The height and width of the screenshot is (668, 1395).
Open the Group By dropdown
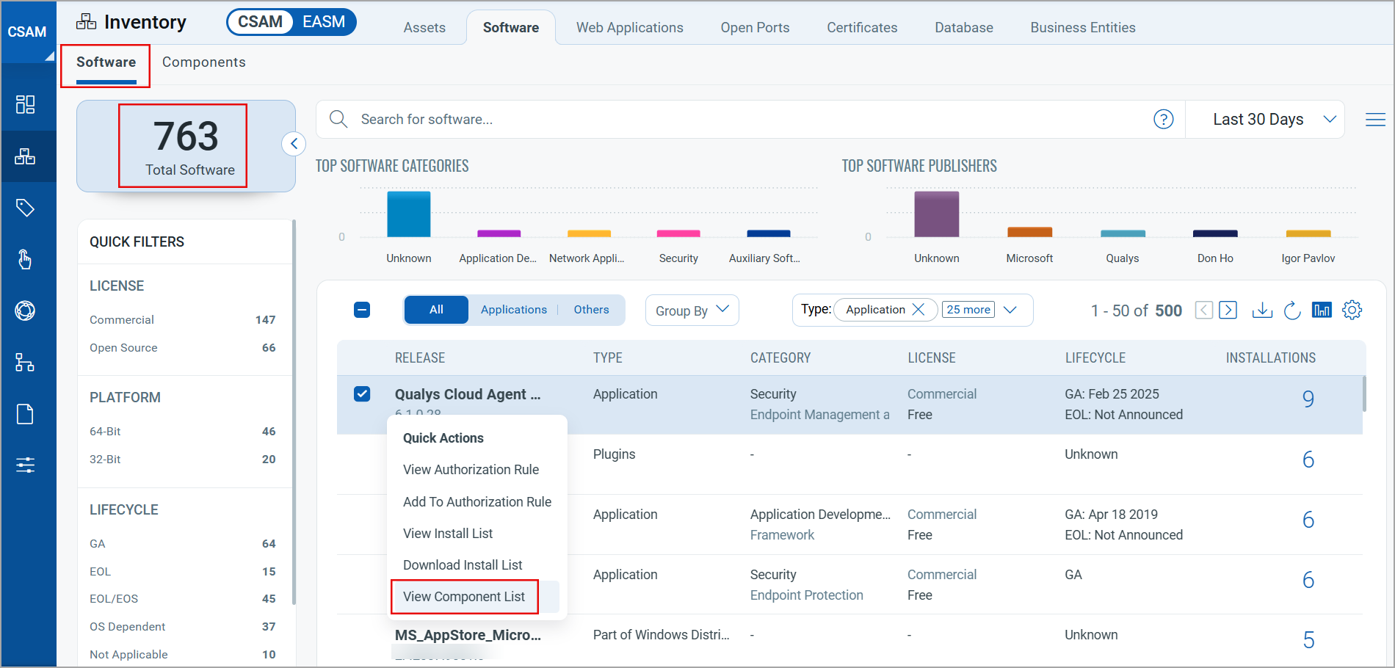coord(692,311)
